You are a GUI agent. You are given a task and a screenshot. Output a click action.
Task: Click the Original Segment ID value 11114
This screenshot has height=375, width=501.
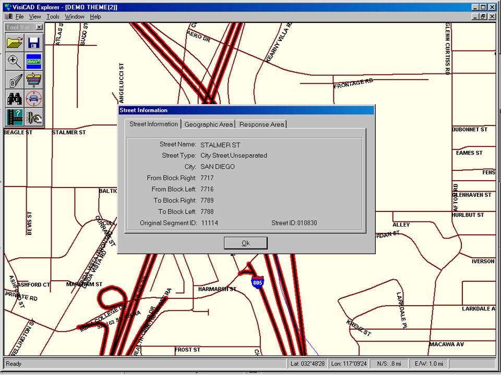(210, 223)
